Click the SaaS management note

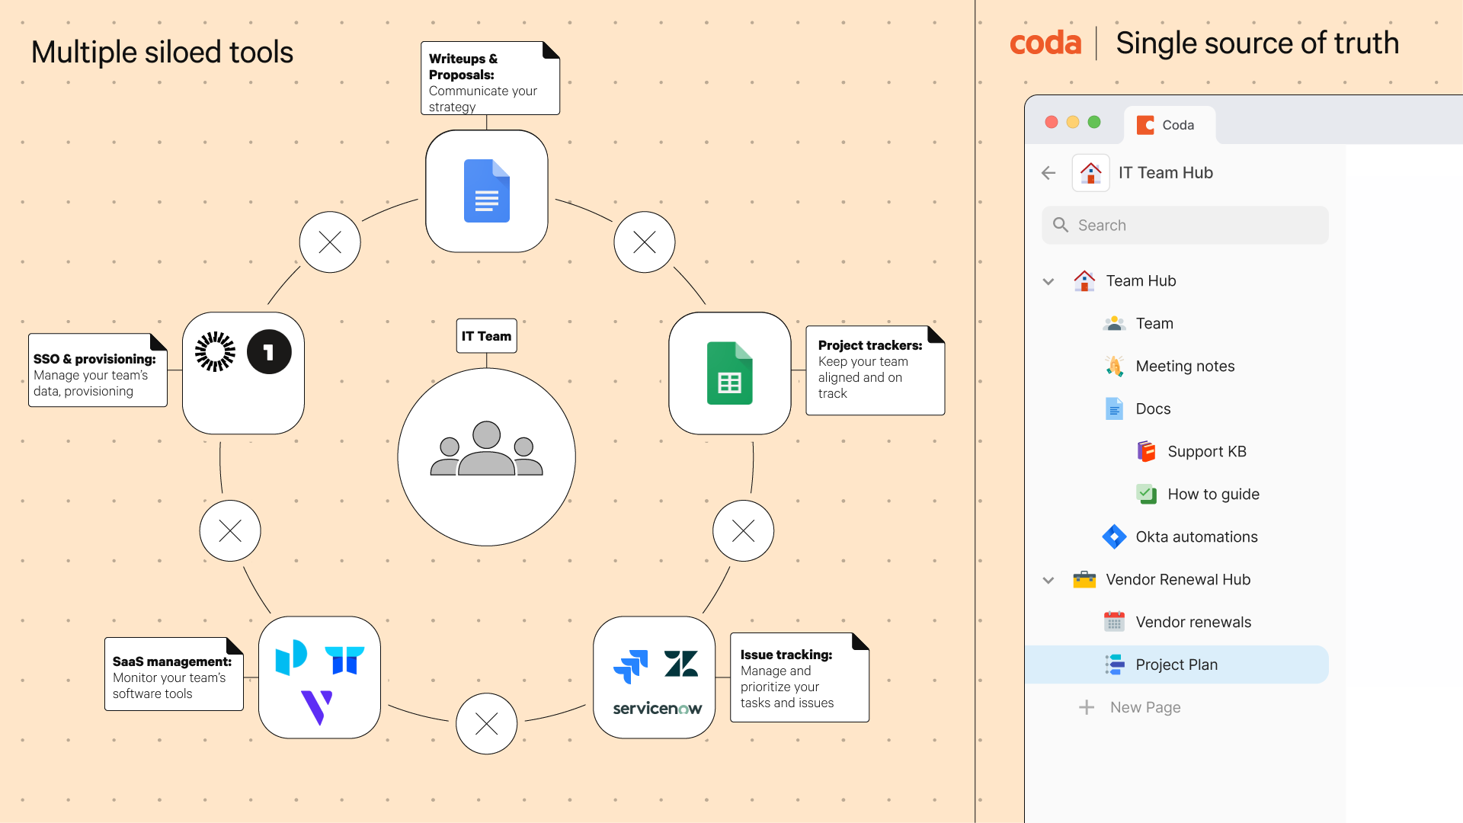[x=174, y=674]
